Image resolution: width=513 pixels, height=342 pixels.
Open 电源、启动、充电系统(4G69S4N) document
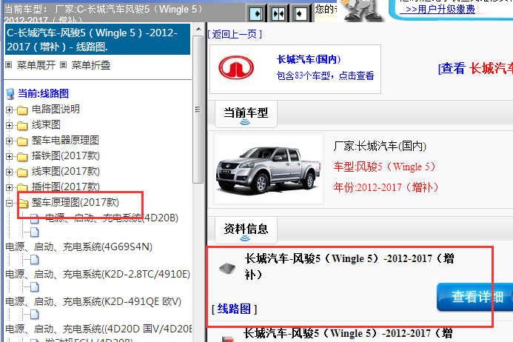pyautogui.click(x=79, y=247)
